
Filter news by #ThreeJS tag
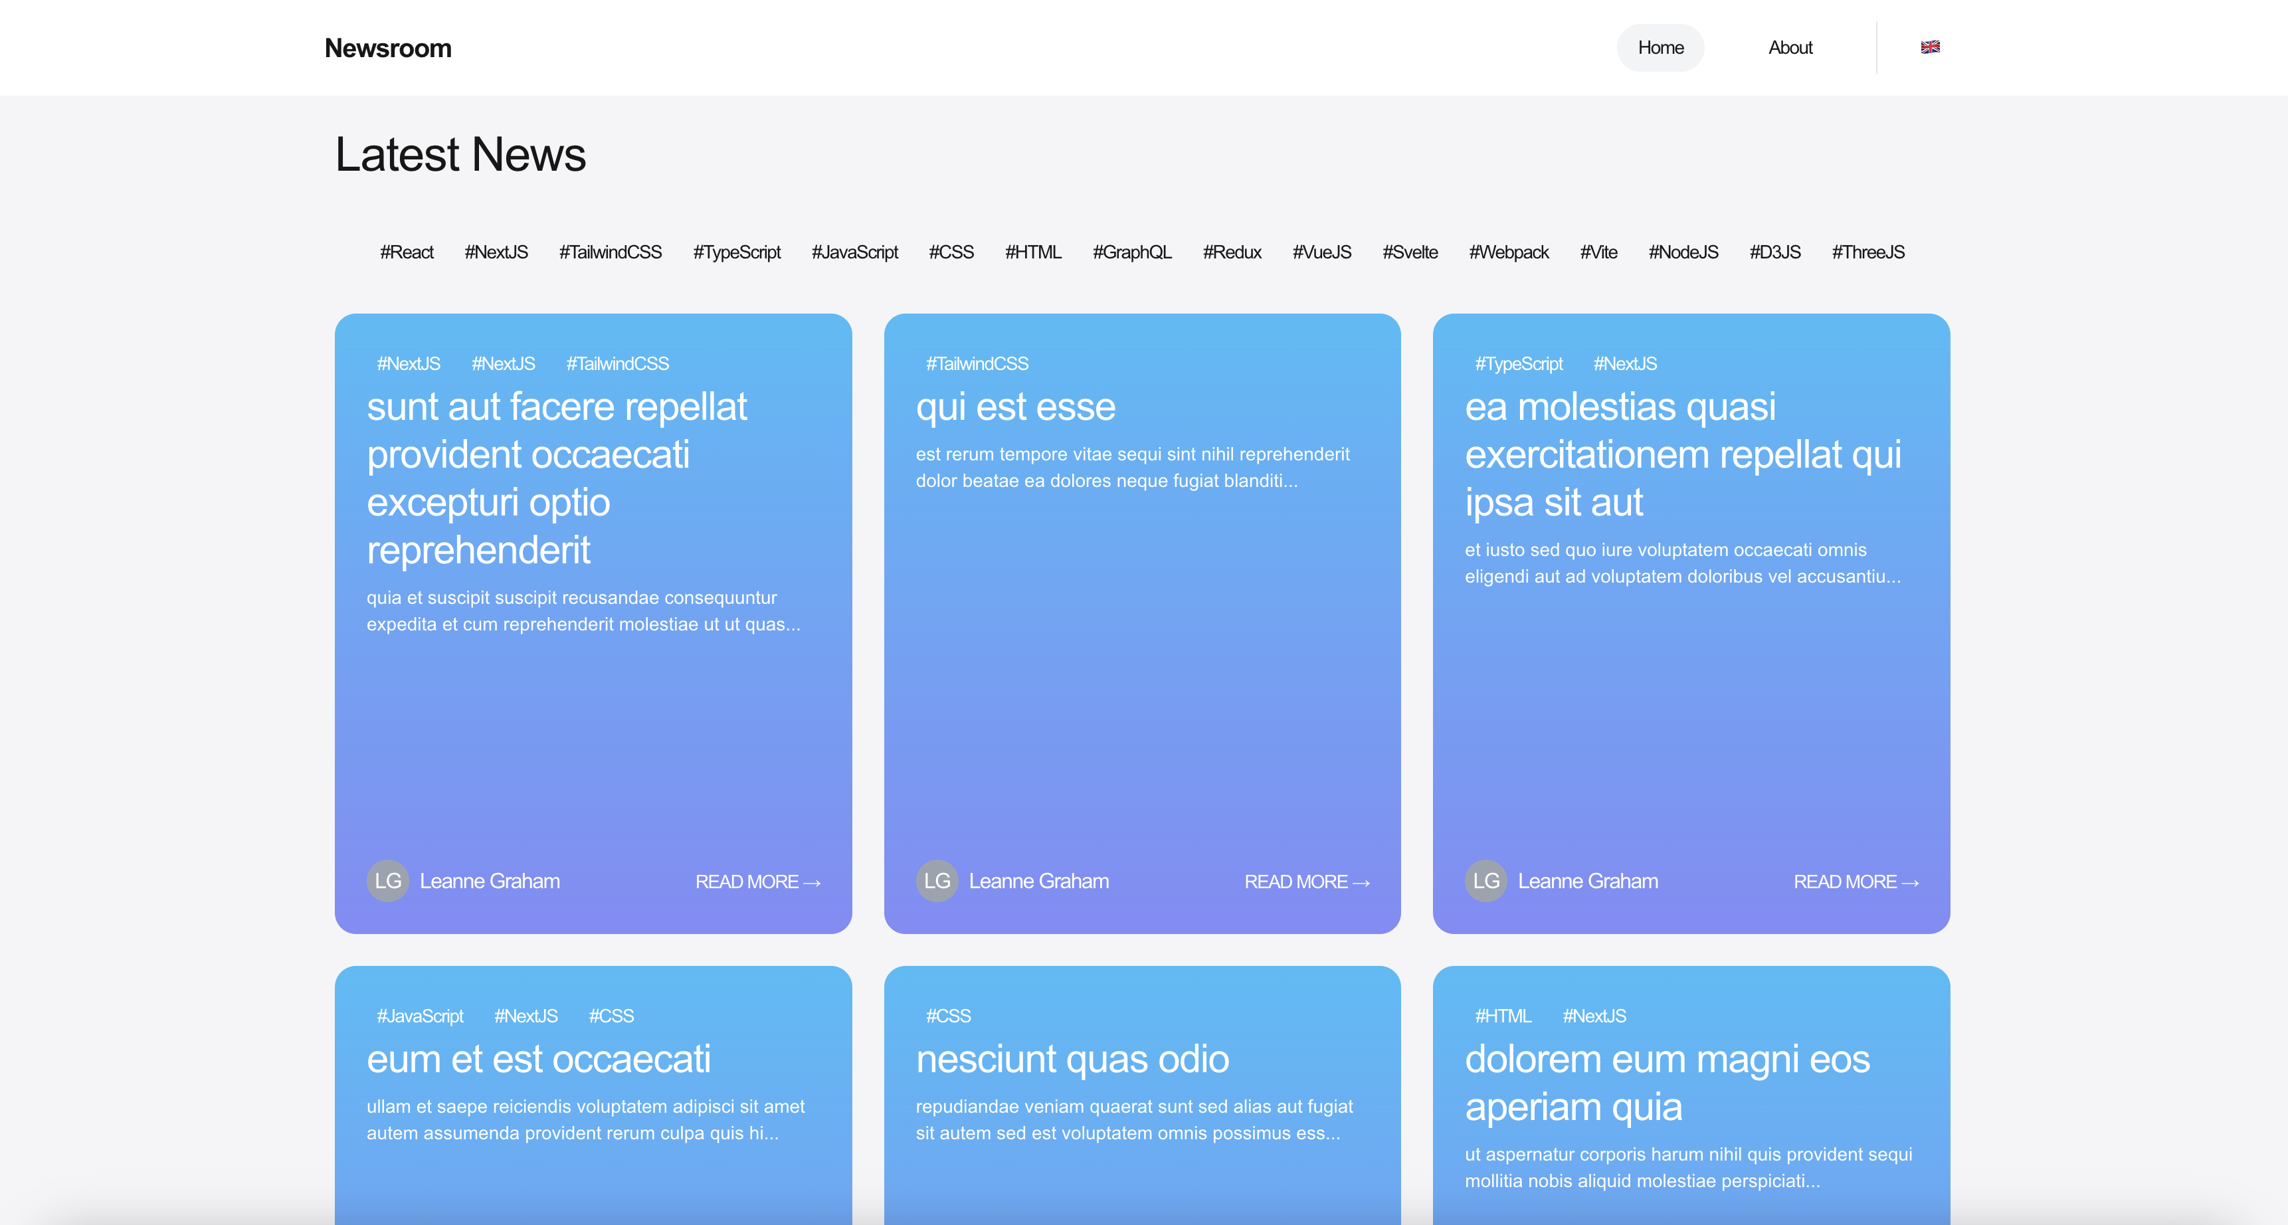tap(1867, 252)
